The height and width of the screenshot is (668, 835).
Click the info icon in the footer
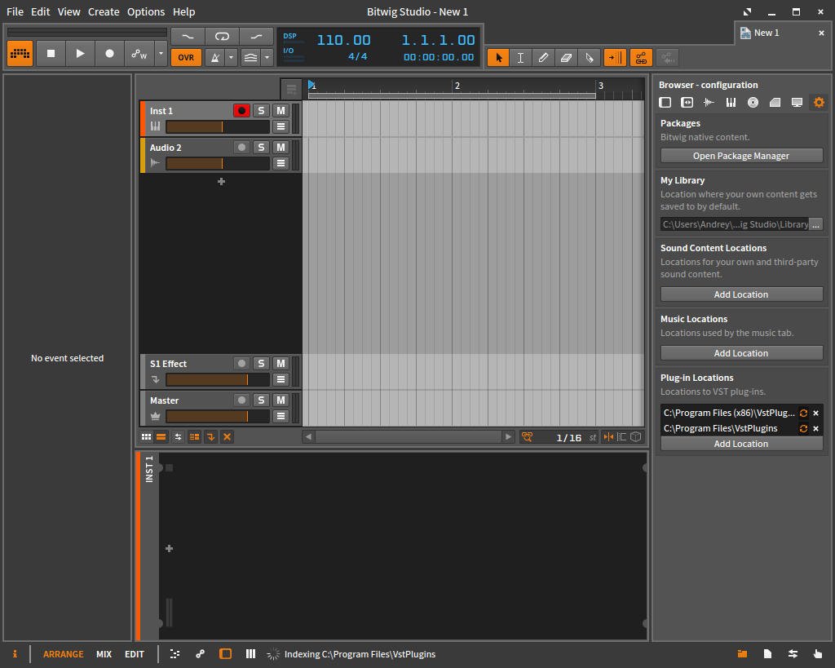click(x=15, y=653)
